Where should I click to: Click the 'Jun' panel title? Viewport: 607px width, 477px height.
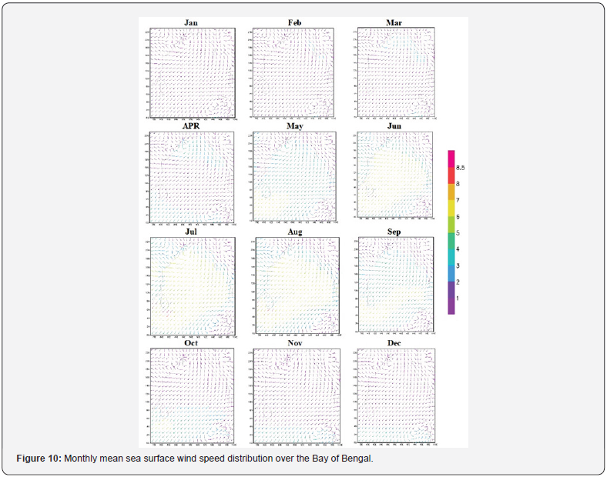click(x=394, y=126)
